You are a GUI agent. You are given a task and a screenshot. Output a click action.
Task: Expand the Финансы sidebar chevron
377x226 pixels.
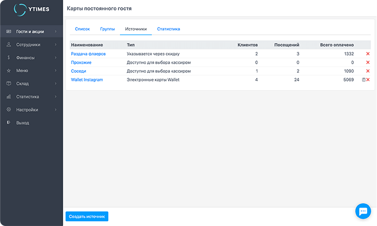56,58
